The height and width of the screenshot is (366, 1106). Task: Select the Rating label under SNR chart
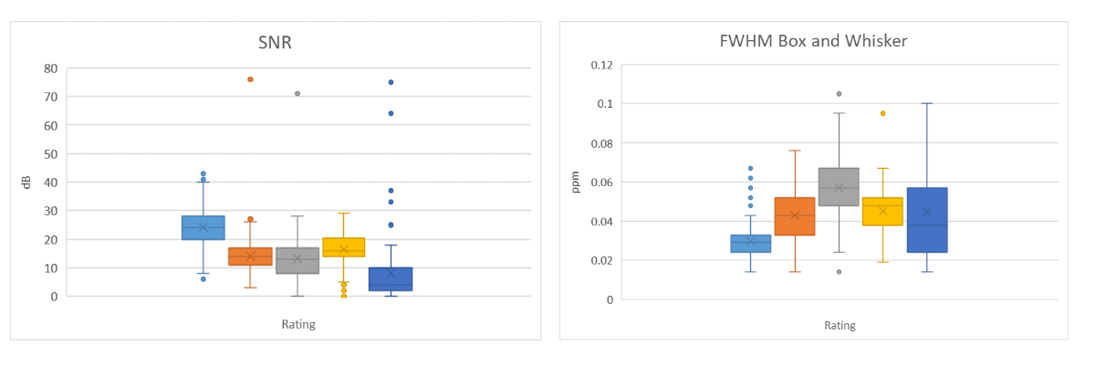[x=297, y=322]
